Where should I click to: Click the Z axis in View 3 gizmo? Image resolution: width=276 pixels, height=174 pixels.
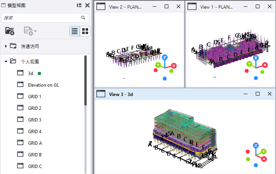tap(256, 145)
